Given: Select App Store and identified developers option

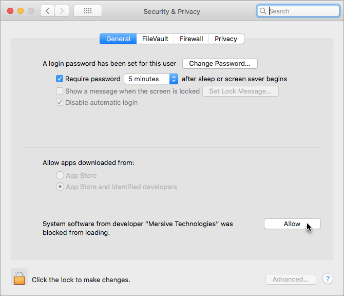Looking at the screenshot, I should click(x=60, y=187).
